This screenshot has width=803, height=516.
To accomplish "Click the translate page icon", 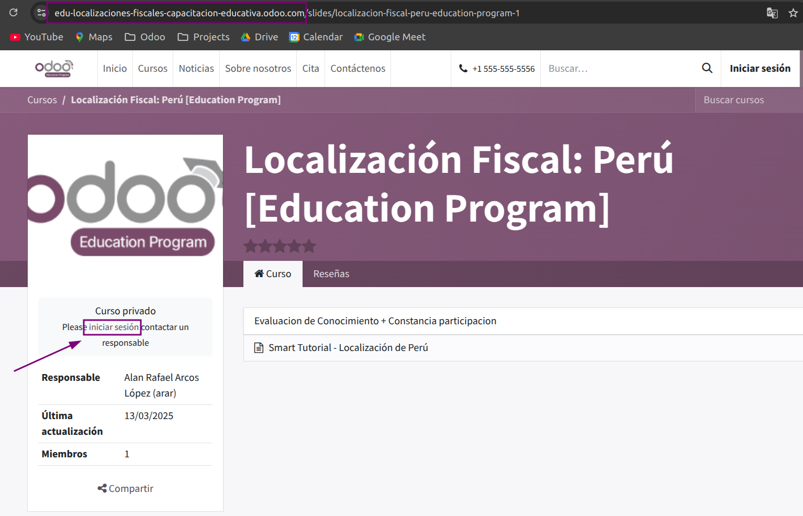I will [x=772, y=13].
